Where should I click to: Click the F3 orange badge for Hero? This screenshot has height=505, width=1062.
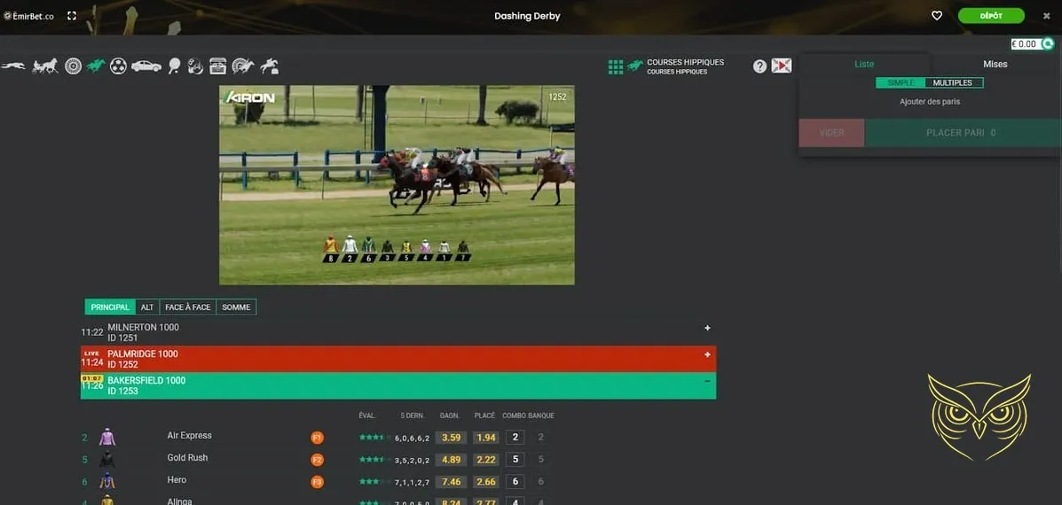(x=317, y=482)
